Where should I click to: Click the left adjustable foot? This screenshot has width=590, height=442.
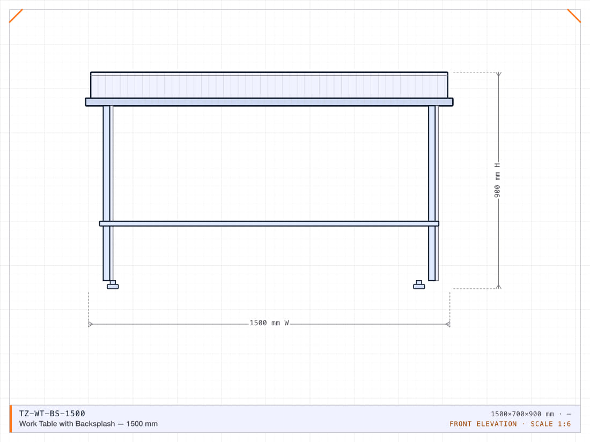coord(113,285)
